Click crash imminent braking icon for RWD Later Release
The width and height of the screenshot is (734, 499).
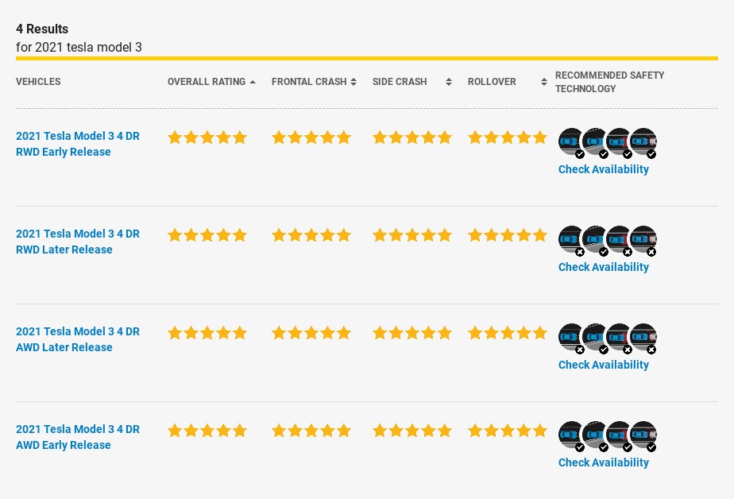click(618, 239)
